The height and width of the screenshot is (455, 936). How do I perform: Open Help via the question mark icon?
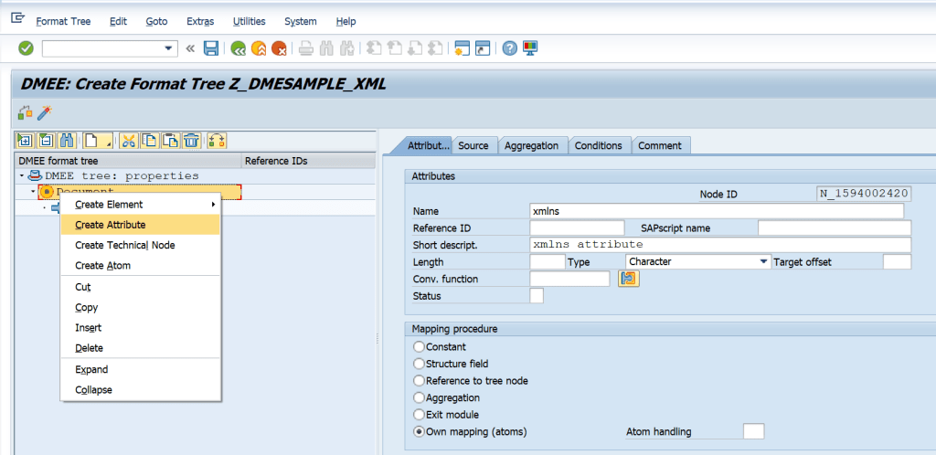[x=509, y=48]
